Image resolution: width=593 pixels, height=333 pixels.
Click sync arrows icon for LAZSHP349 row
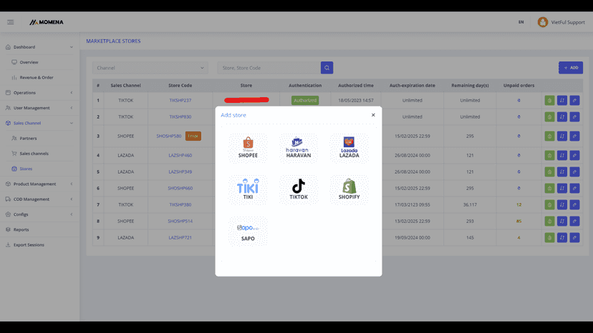point(562,172)
